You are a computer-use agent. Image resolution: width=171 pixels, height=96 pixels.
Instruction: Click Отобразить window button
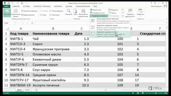pyautogui.click(x=114, y=16)
